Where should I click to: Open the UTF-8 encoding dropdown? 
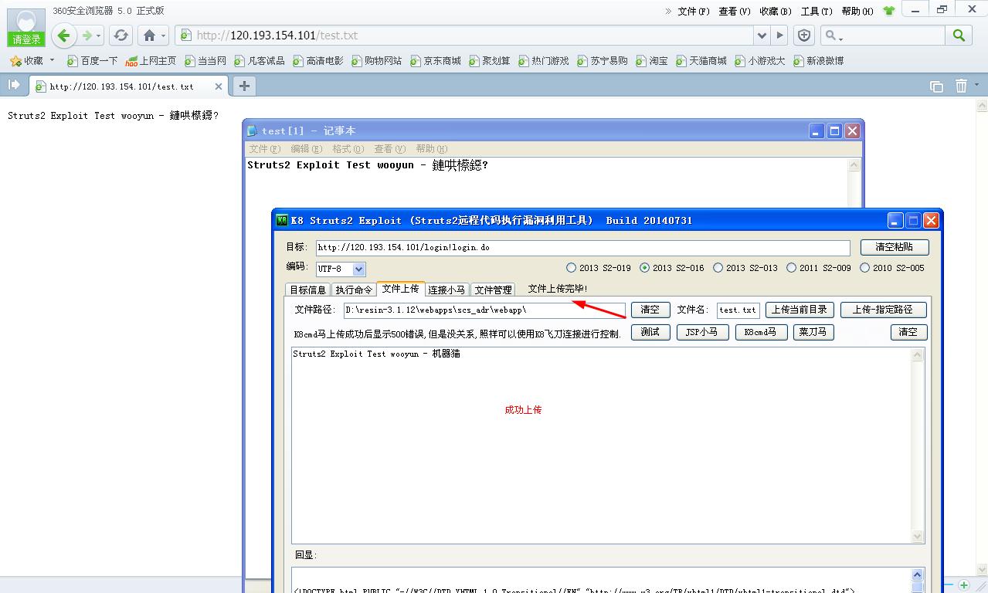click(359, 269)
